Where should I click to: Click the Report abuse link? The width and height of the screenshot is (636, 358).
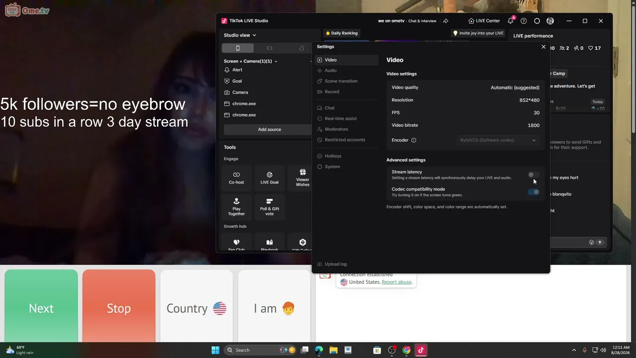[x=397, y=282]
